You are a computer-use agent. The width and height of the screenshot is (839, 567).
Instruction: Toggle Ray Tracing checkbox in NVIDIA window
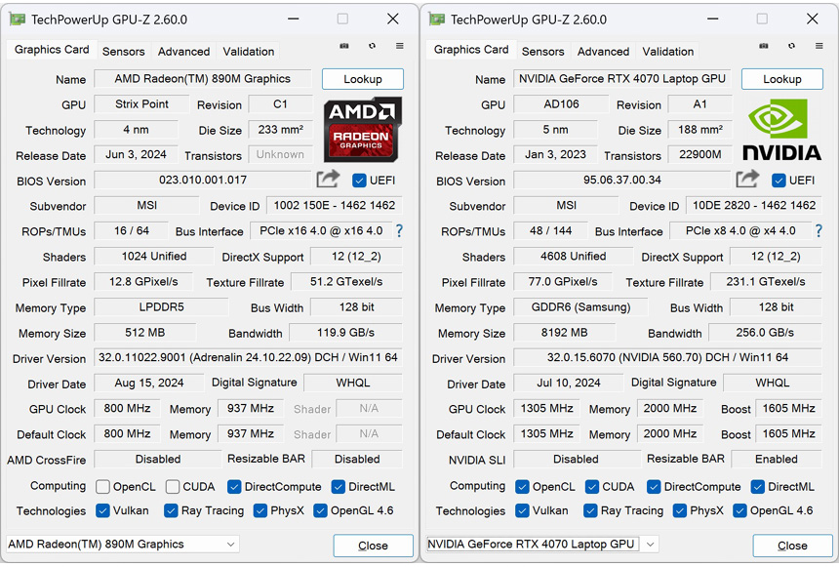(590, 510)
